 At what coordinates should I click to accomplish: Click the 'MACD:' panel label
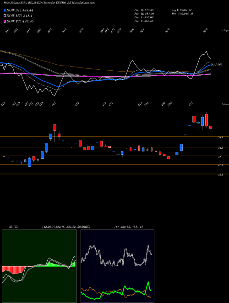coord(13,227)
